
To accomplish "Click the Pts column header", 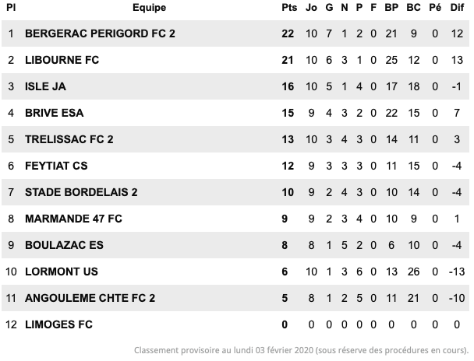I will pos(289,8).
